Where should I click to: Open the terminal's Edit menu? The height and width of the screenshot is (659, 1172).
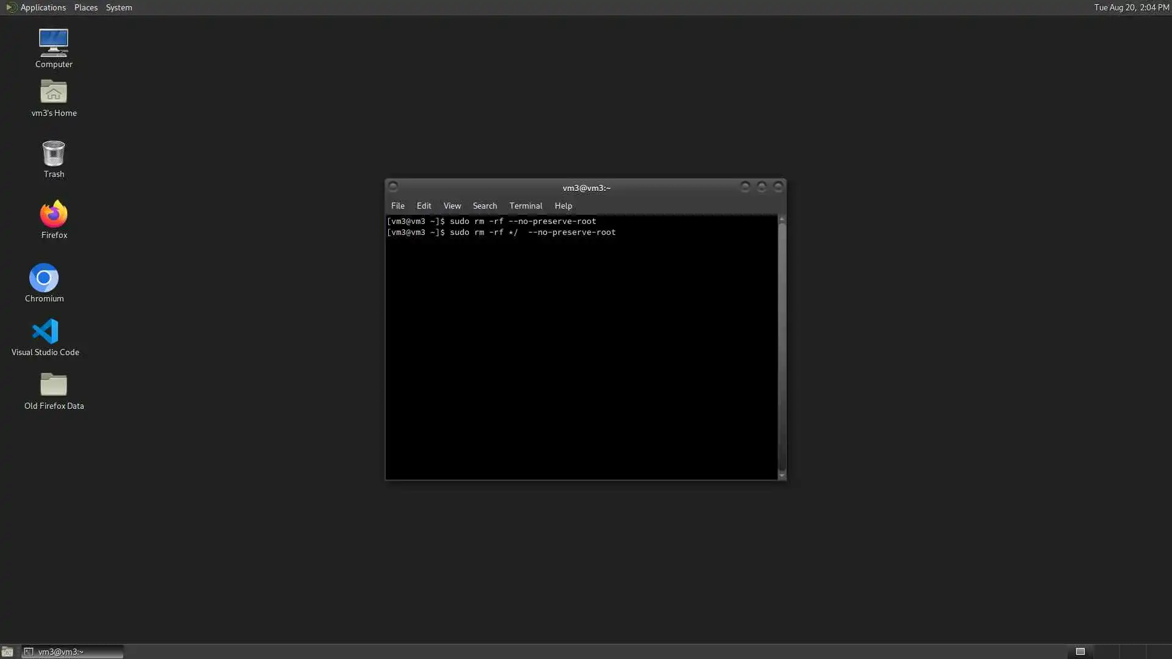tap(424, 206)
